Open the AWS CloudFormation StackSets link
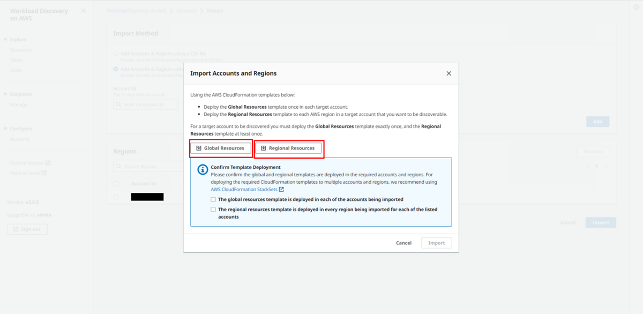This screenshot has height=314, width=643. click(244, 189)
